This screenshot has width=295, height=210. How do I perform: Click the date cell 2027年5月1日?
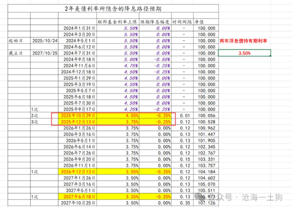pos(78,190)
